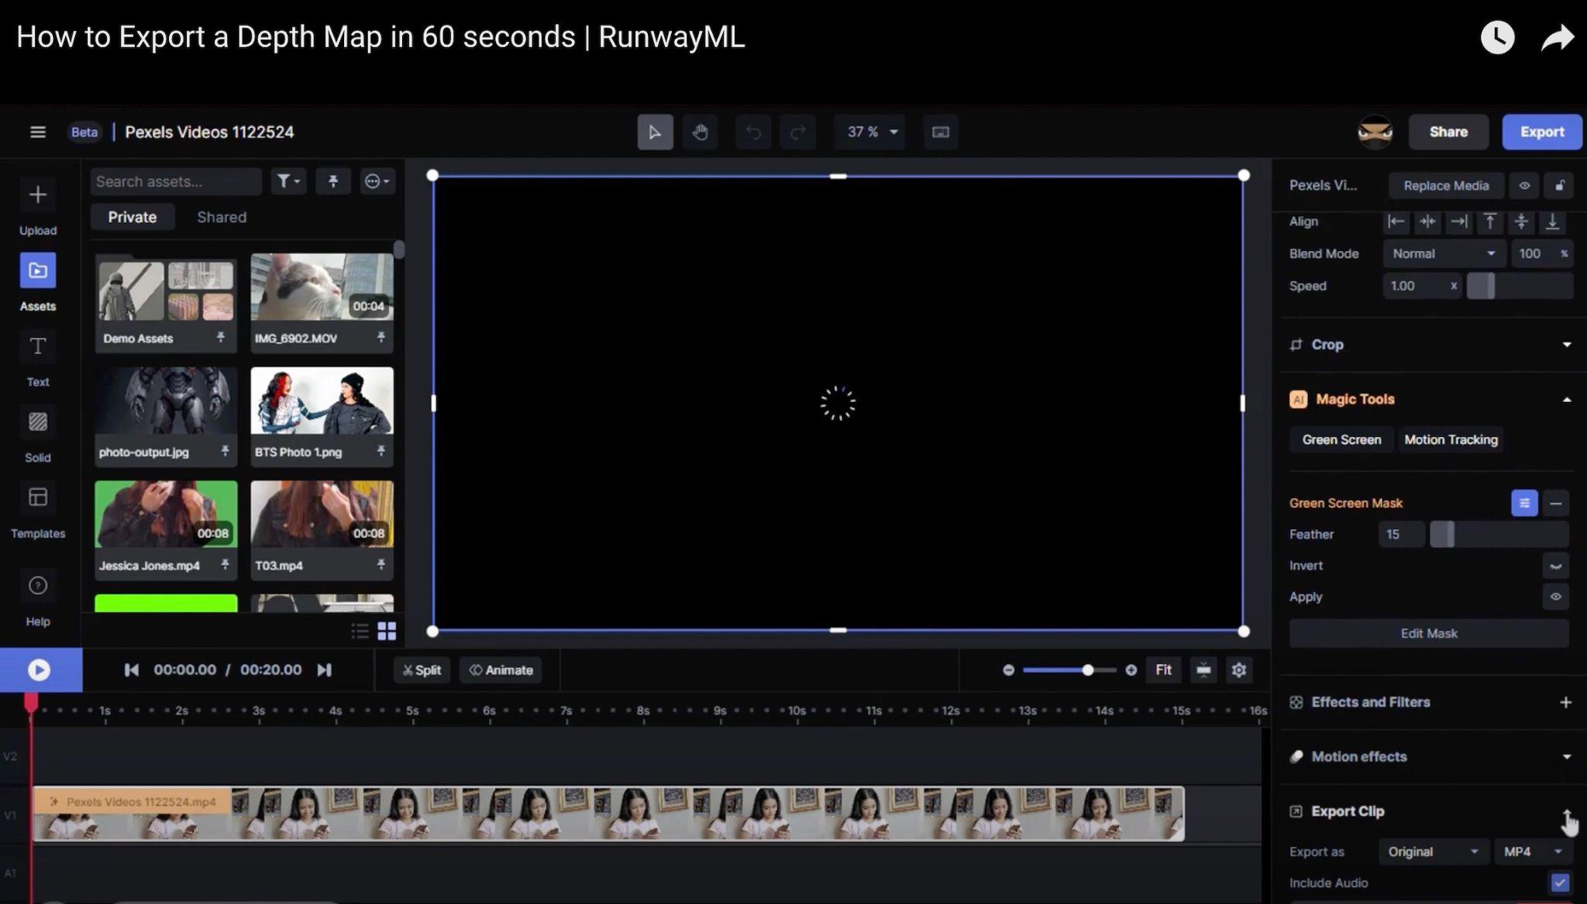Switch to the Shared assets tab
This screenshot has width=1587, height=904.
coord(222,217)
